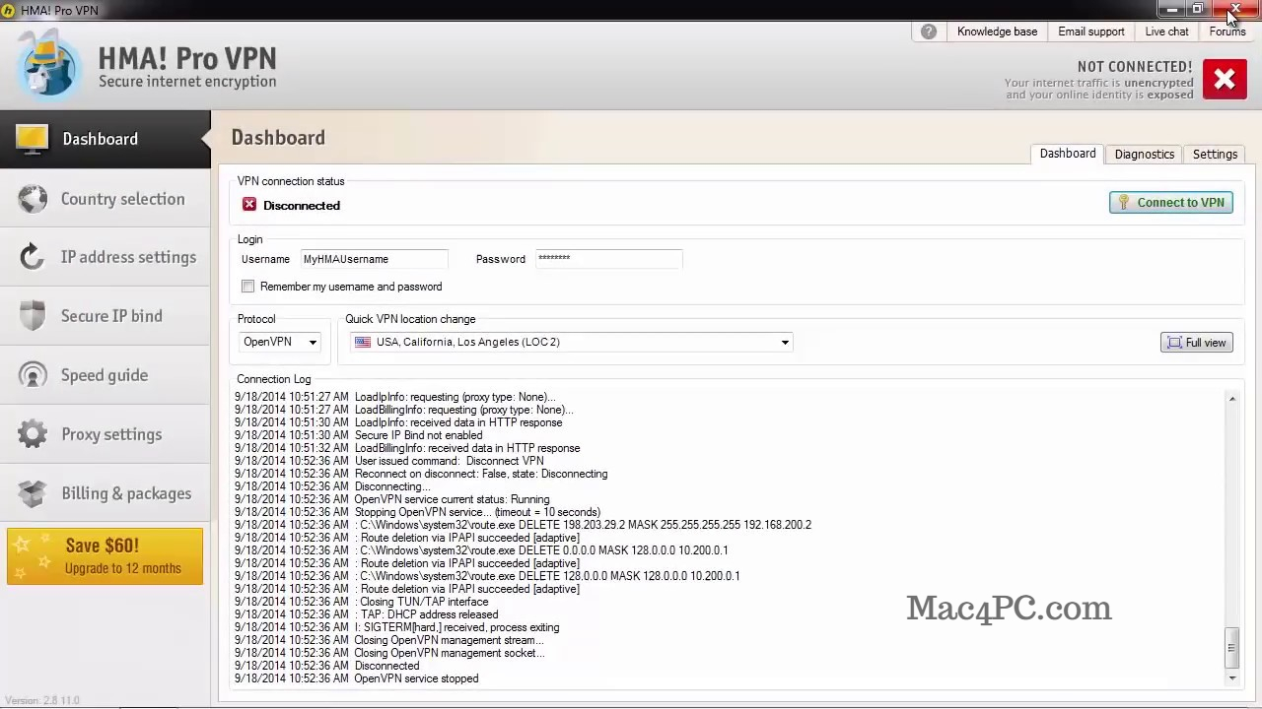The width and height of the screenshot is (1262, 709).
Task: Open the Speed guide section
Action: point(105,375)
